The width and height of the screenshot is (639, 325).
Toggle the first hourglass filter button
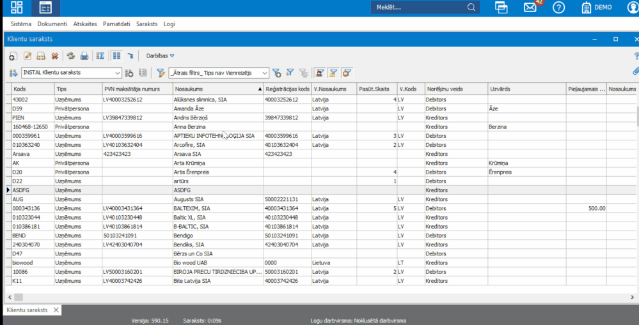coord(319,73)
